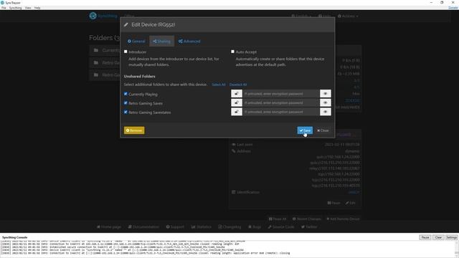Image resolution: width=459 pixels, height=258 pixels.
Task: Click the Clear button in Syncthing Console
Action: [x=438, y=237]
